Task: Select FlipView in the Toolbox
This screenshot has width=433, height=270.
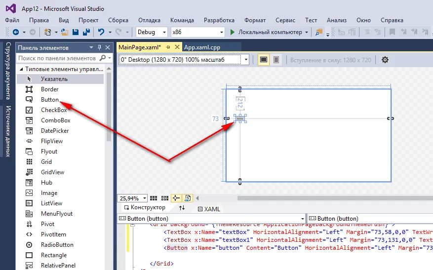Action: pyautogui.click(x=60, y=141)
